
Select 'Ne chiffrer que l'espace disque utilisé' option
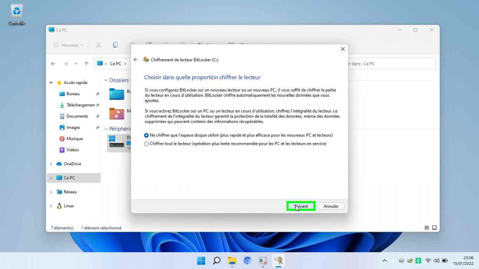click(x=146, y=135)
